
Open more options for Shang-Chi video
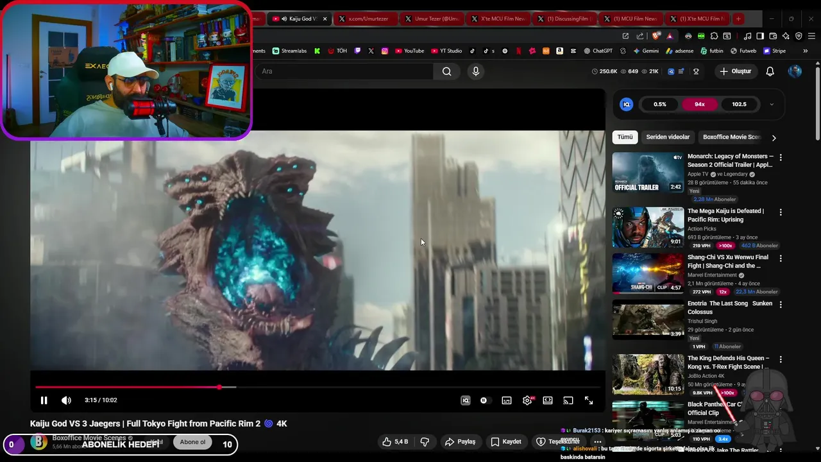coord(781,258)
